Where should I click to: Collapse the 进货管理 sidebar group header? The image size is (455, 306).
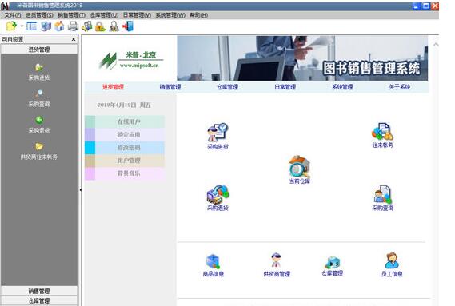[39, 50]
